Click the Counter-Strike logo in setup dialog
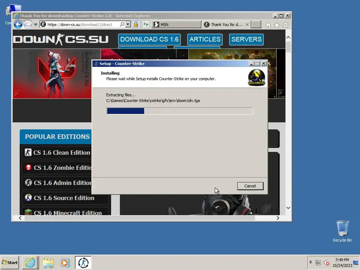This screenshot has width=360, height=270. (x=256, y=78)
